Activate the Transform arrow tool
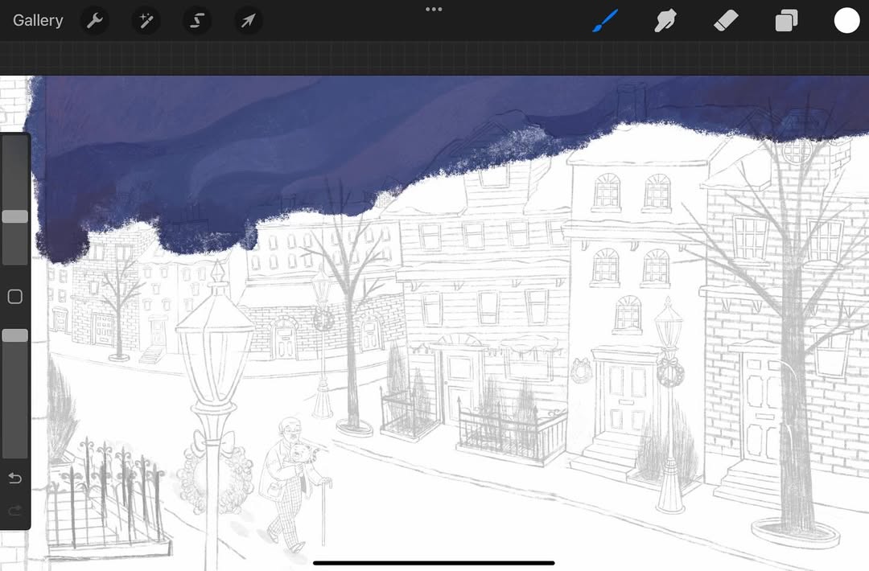869x571 pixels. point(248,21)
